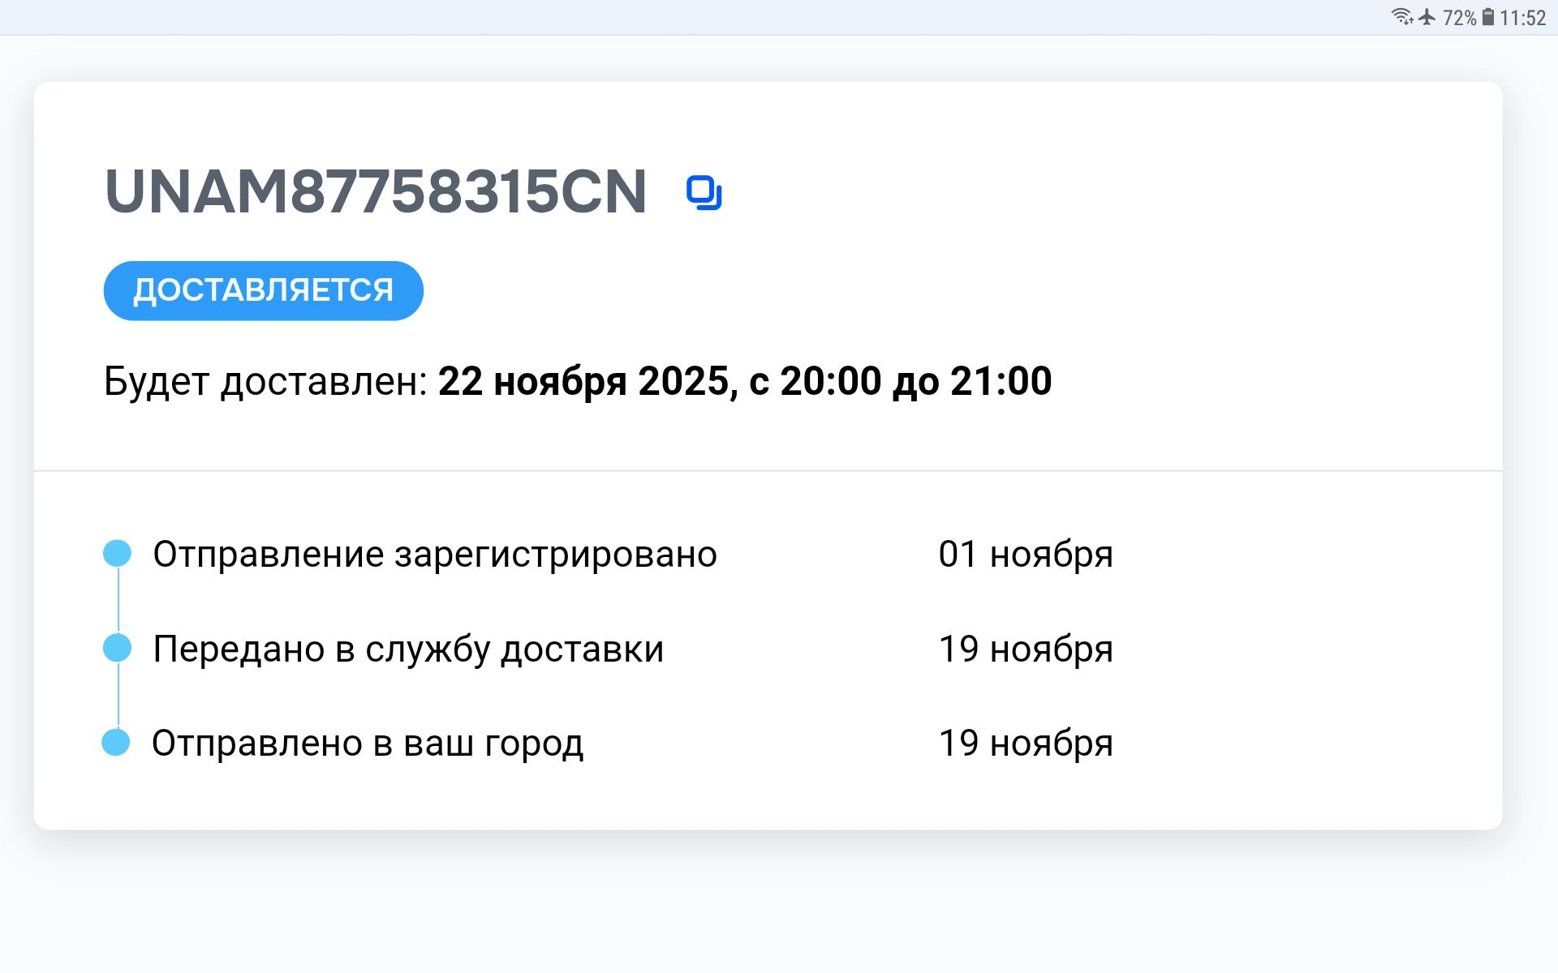
Task: Click "19 ноября" next to "Передано в службу доставки"
Action: [1026, 649]
